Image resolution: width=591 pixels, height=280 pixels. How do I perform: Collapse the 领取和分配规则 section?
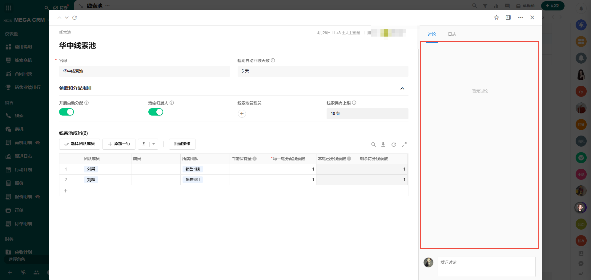(x=402, y=89)
